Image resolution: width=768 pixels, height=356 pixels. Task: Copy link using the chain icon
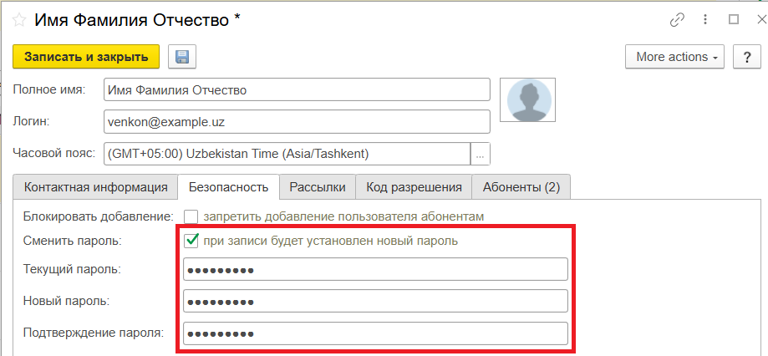[x=678, y=20]
